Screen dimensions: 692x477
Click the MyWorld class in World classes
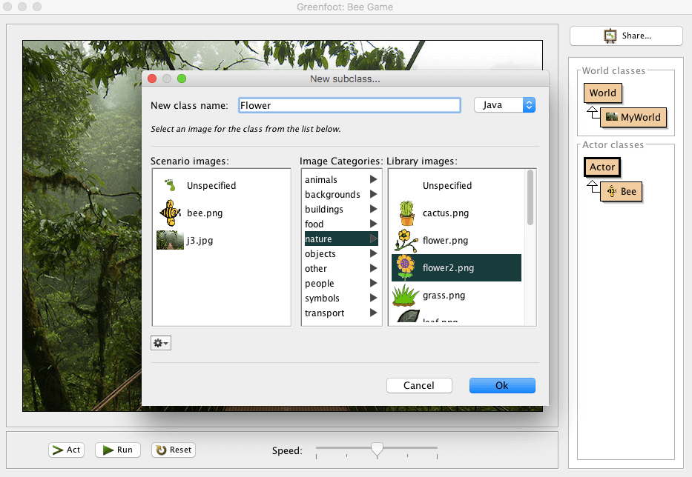[x=633, y=117]
